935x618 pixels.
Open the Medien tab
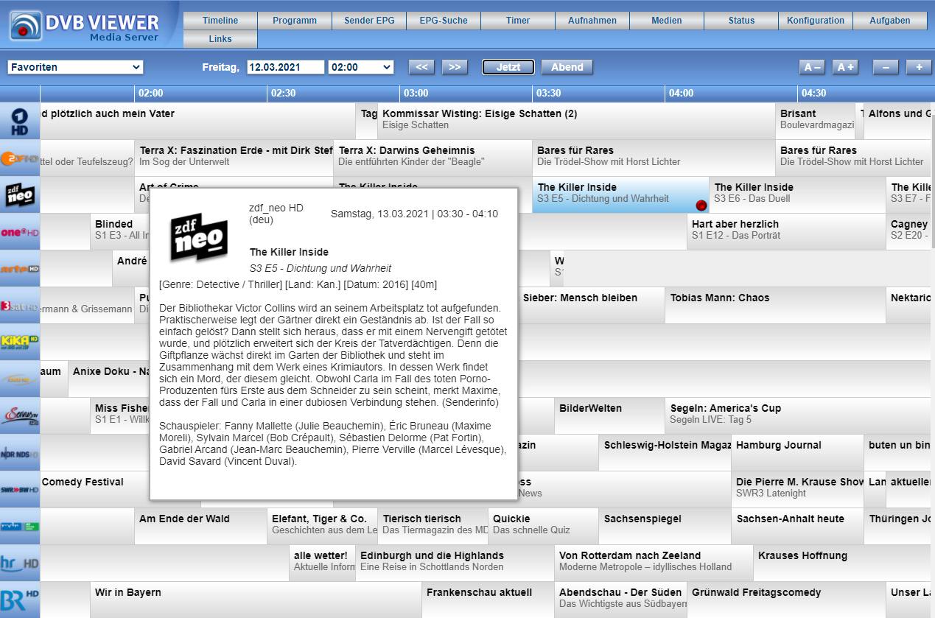(667, 21)
